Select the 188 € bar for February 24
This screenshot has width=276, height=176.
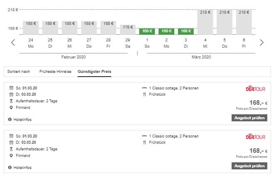(31, 28)
